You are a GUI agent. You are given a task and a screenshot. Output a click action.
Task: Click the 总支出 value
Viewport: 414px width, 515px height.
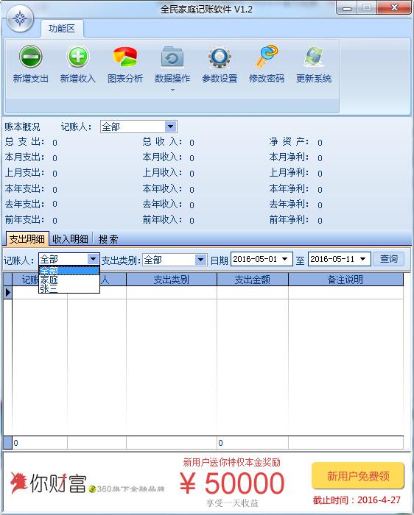55,143
